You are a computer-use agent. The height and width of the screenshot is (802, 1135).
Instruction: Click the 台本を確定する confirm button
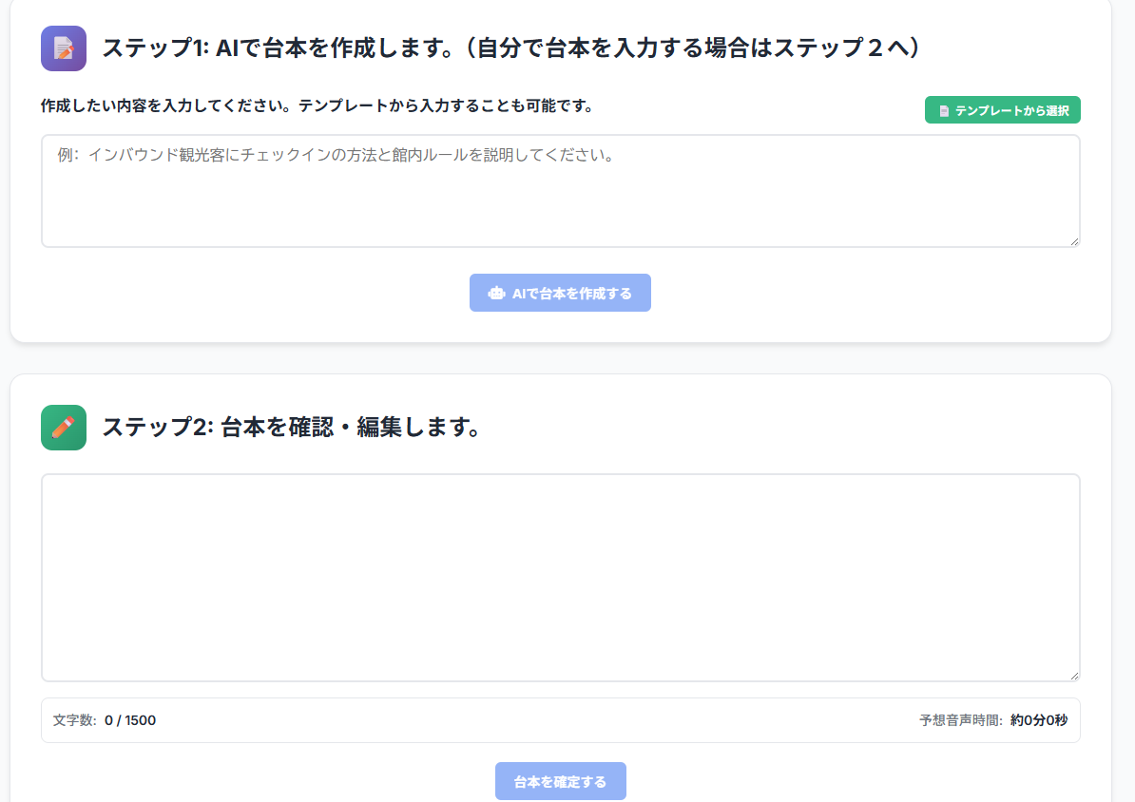click(560, 780)
